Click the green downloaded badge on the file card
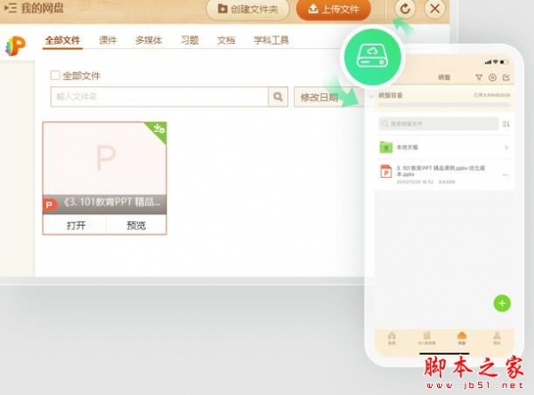The height and width of the screenshot is (395, 534). coord(158,130)
